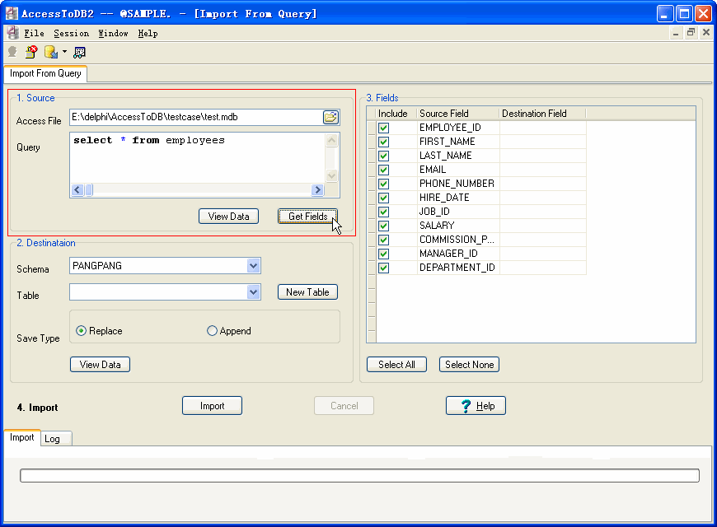Viewport: 717px width, 527px height.
Task: Click the Select None button
Action: point(469,364)
